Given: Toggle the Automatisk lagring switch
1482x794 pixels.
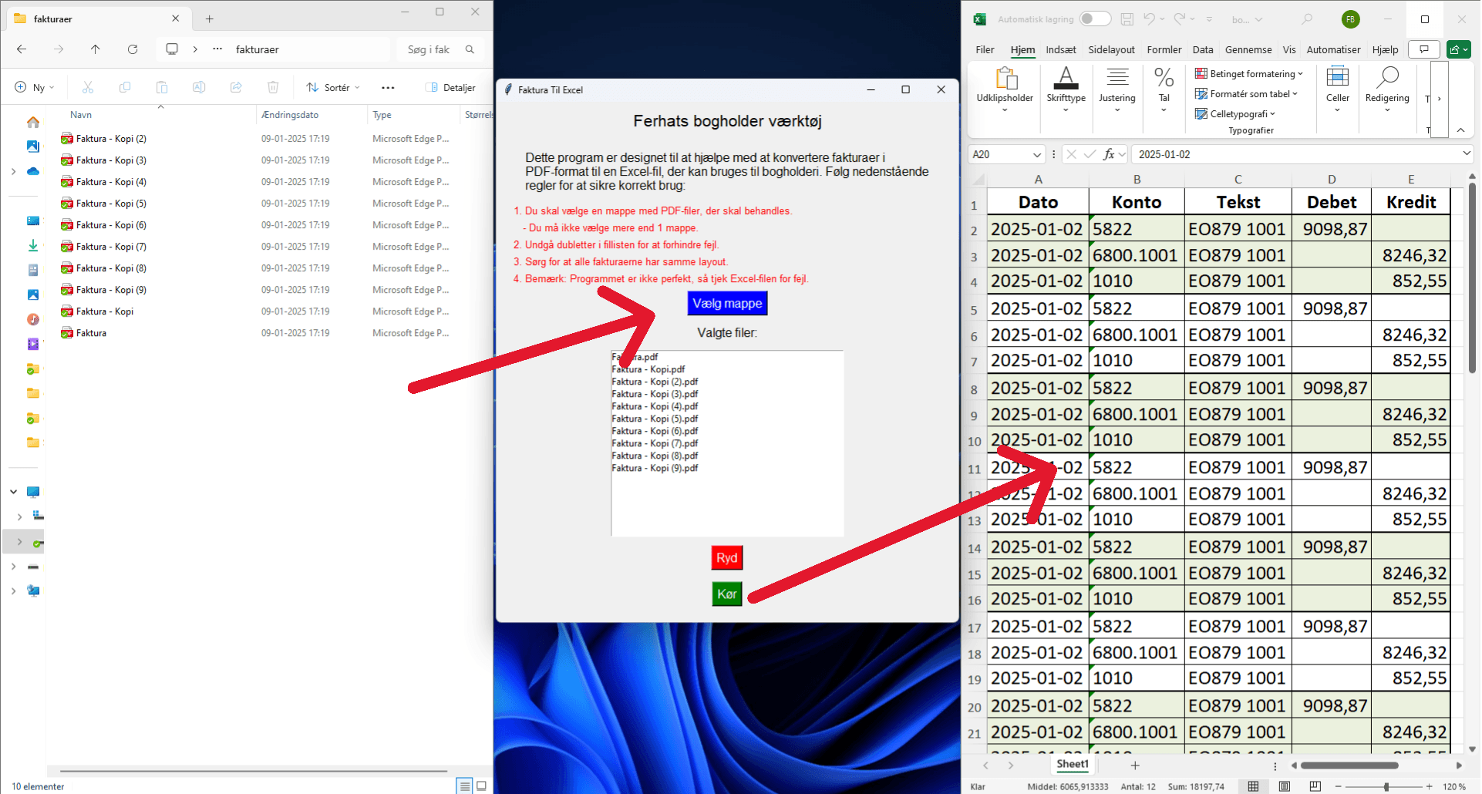Looking at the screenshot, I should 1094,19.
